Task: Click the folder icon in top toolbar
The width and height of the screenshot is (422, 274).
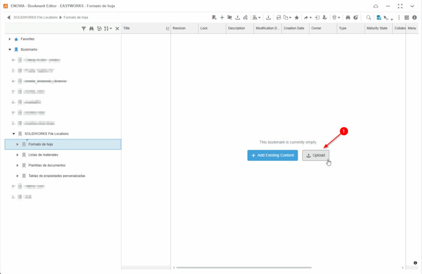Action: (230, 17)
